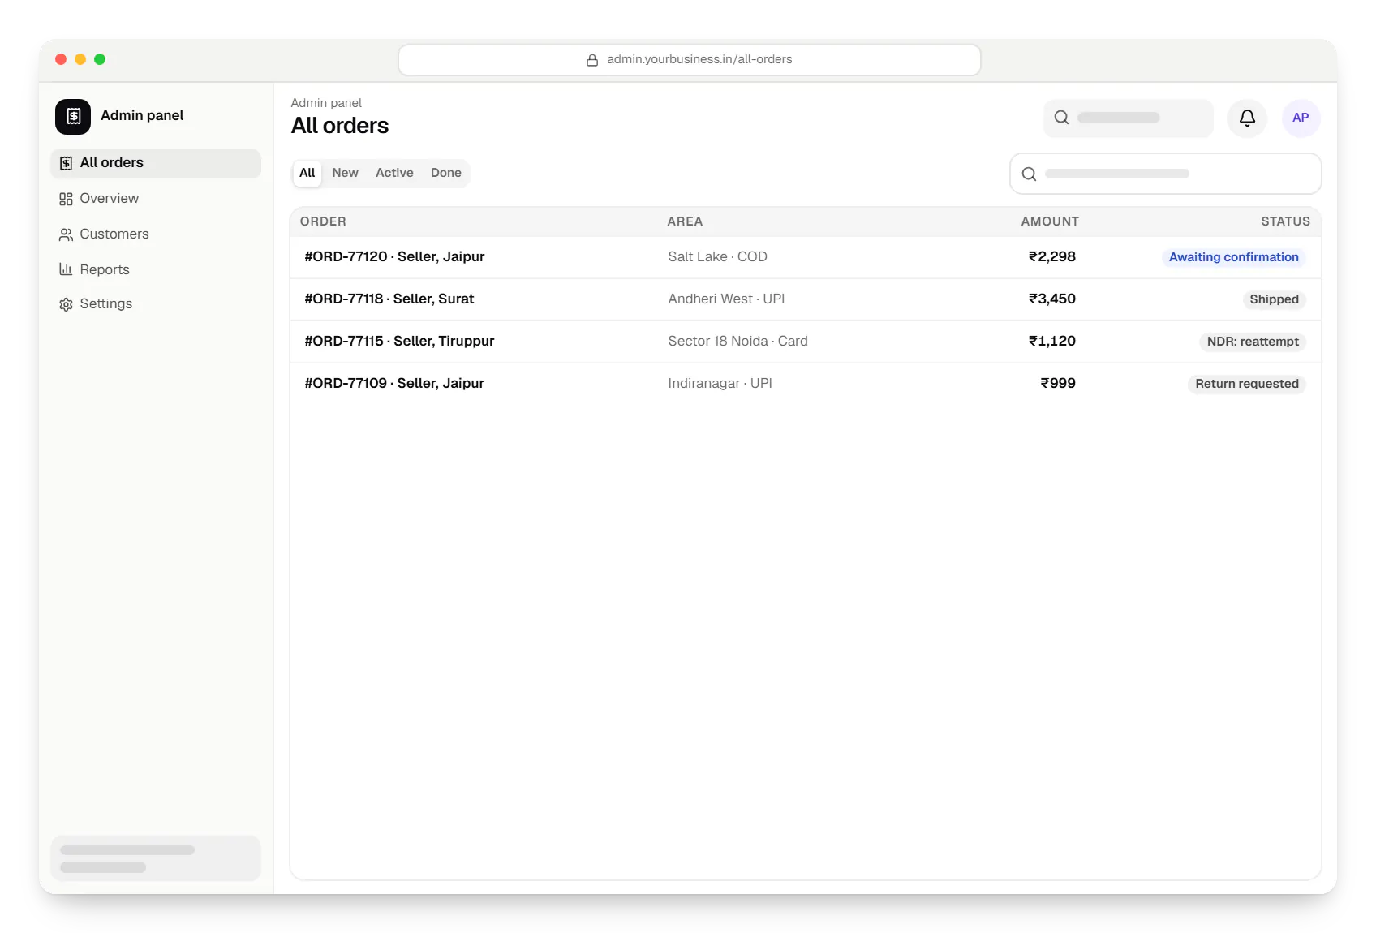Click the Awaiting confirmation status badge
This screenshot has height=933, width=1376.
(x=1234, y=257)
